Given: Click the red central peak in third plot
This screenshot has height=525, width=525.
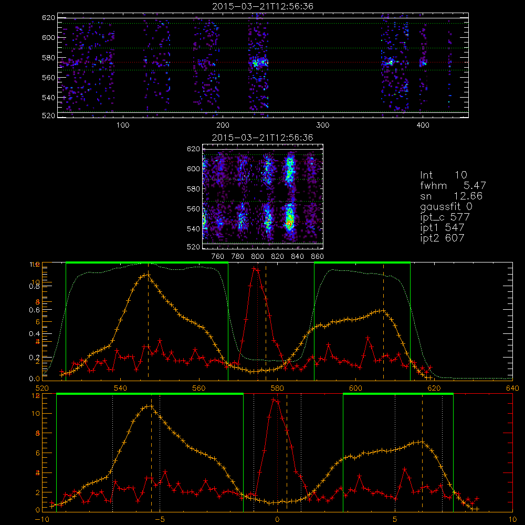Looking at the screenshot, I should pyautogui.click(x=255, y=268).
